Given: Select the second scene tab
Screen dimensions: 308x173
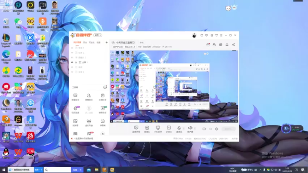Looking at the screenshot, I should (85, 42).
